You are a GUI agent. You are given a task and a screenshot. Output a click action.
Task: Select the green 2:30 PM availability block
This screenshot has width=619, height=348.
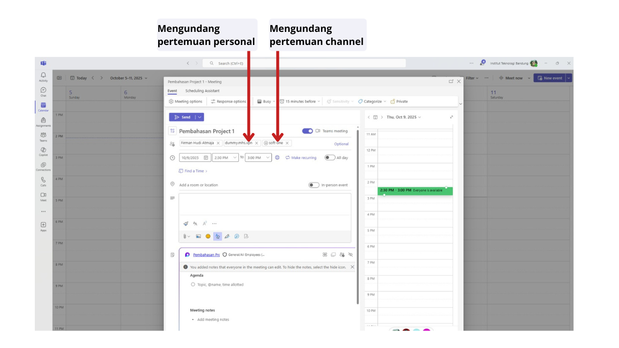(415, 190)
